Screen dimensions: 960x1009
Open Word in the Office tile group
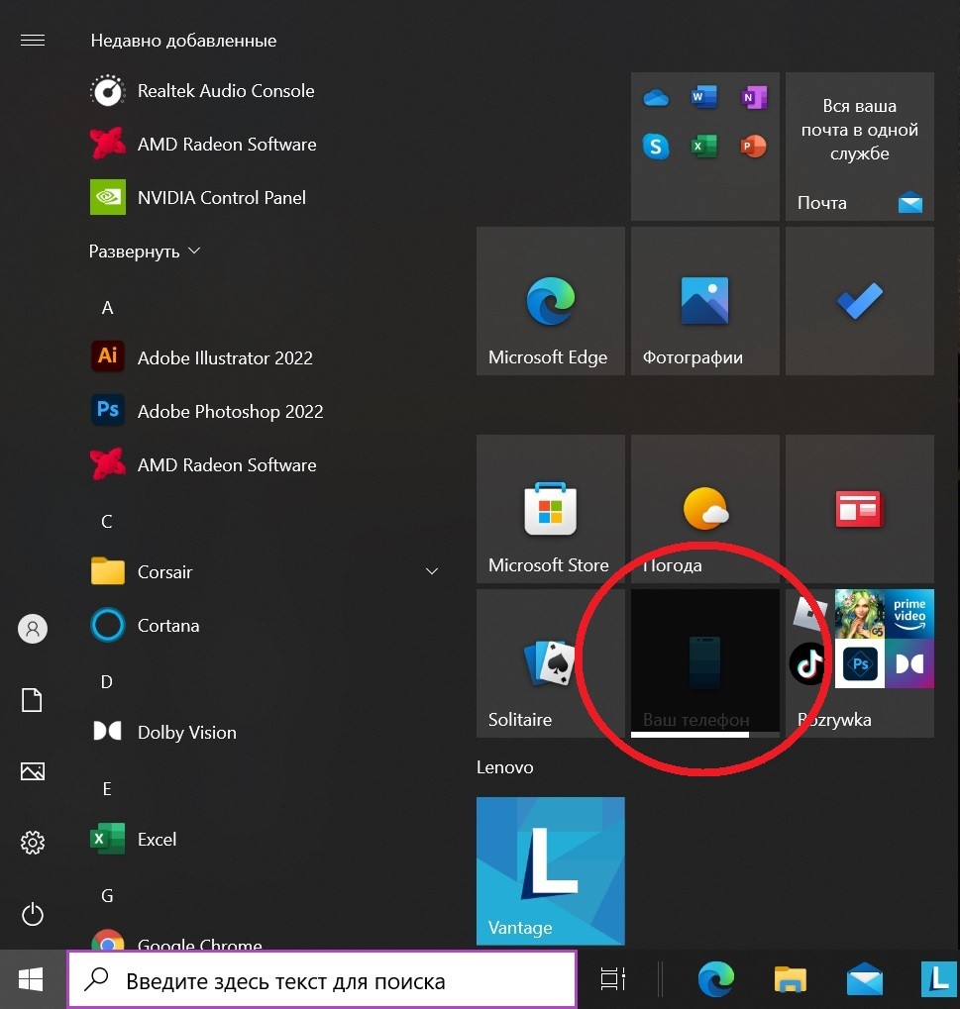(x=704, y=98)
